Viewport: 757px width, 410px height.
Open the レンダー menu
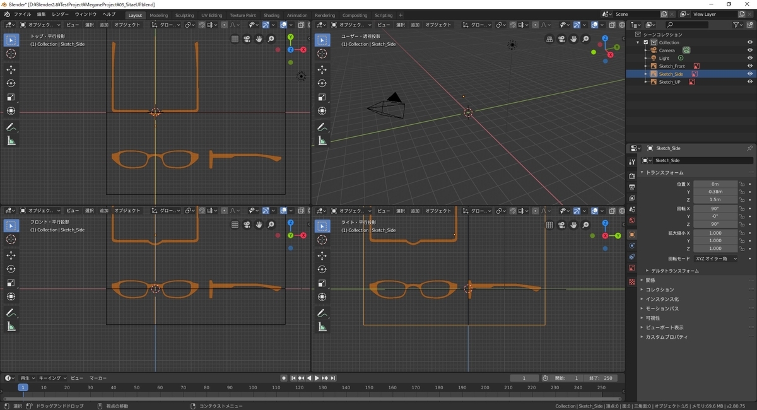61,15
